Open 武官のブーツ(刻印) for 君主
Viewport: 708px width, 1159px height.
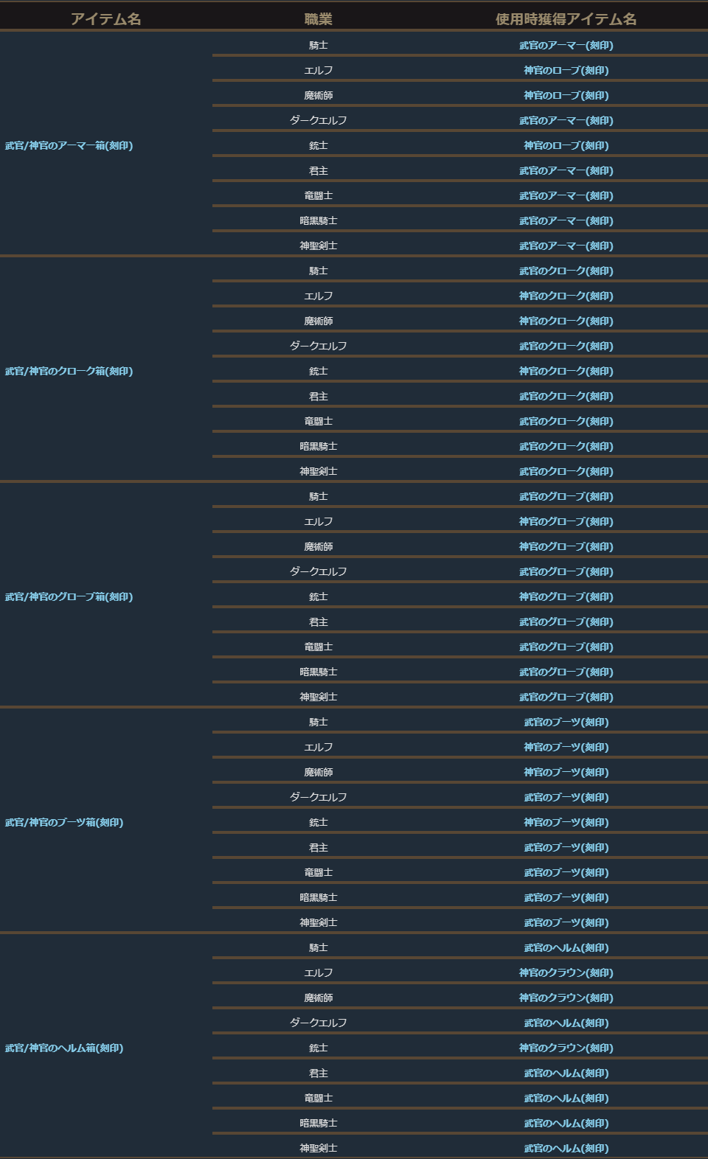tap(566, 848)
